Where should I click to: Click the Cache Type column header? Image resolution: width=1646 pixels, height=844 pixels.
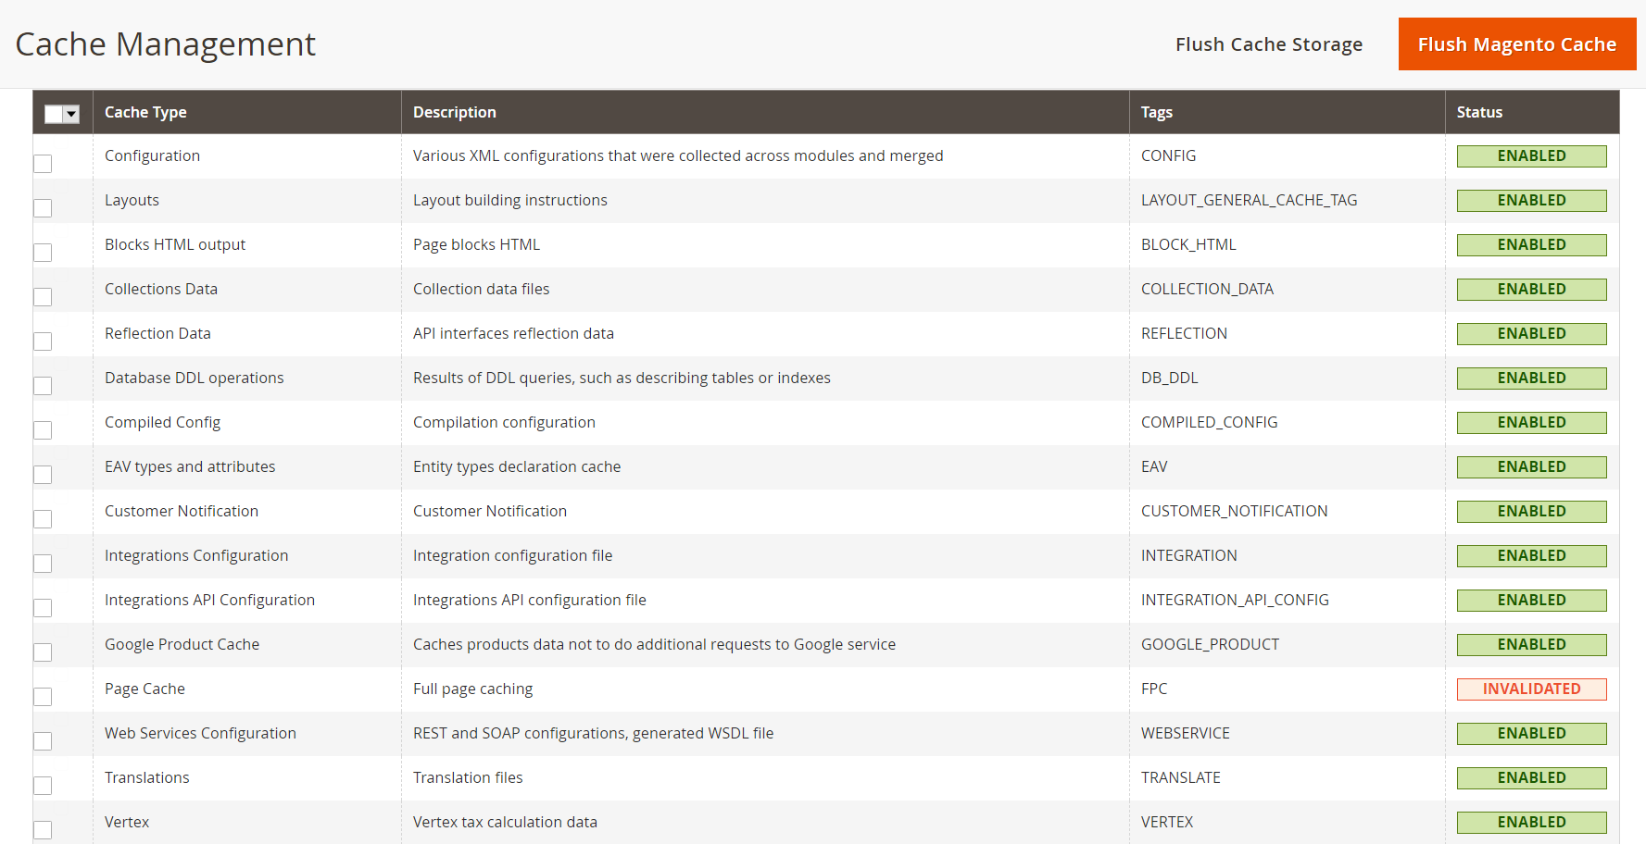(145, 112)
